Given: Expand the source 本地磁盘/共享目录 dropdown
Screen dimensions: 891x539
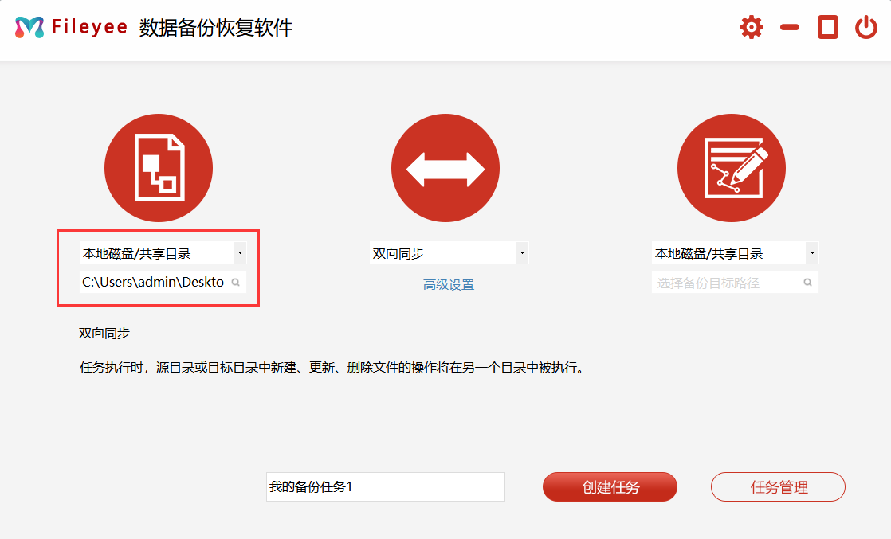Looking at the screenshot, I should (240, 254).
